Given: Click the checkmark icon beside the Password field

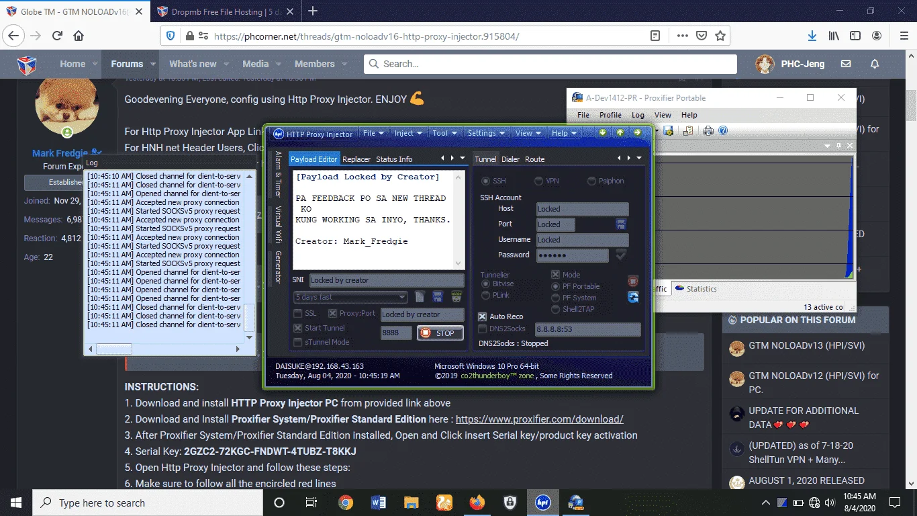Looking at the screenshot, I should click(621, 255).
